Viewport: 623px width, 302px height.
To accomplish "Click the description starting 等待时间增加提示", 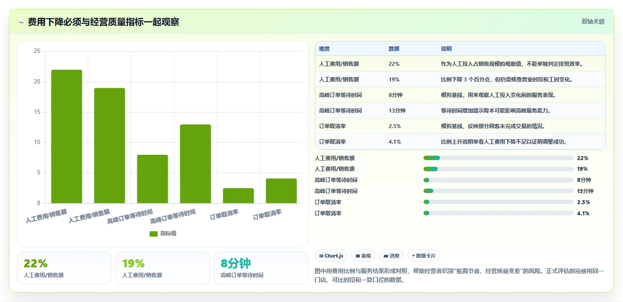I will [x=496, y=111].
